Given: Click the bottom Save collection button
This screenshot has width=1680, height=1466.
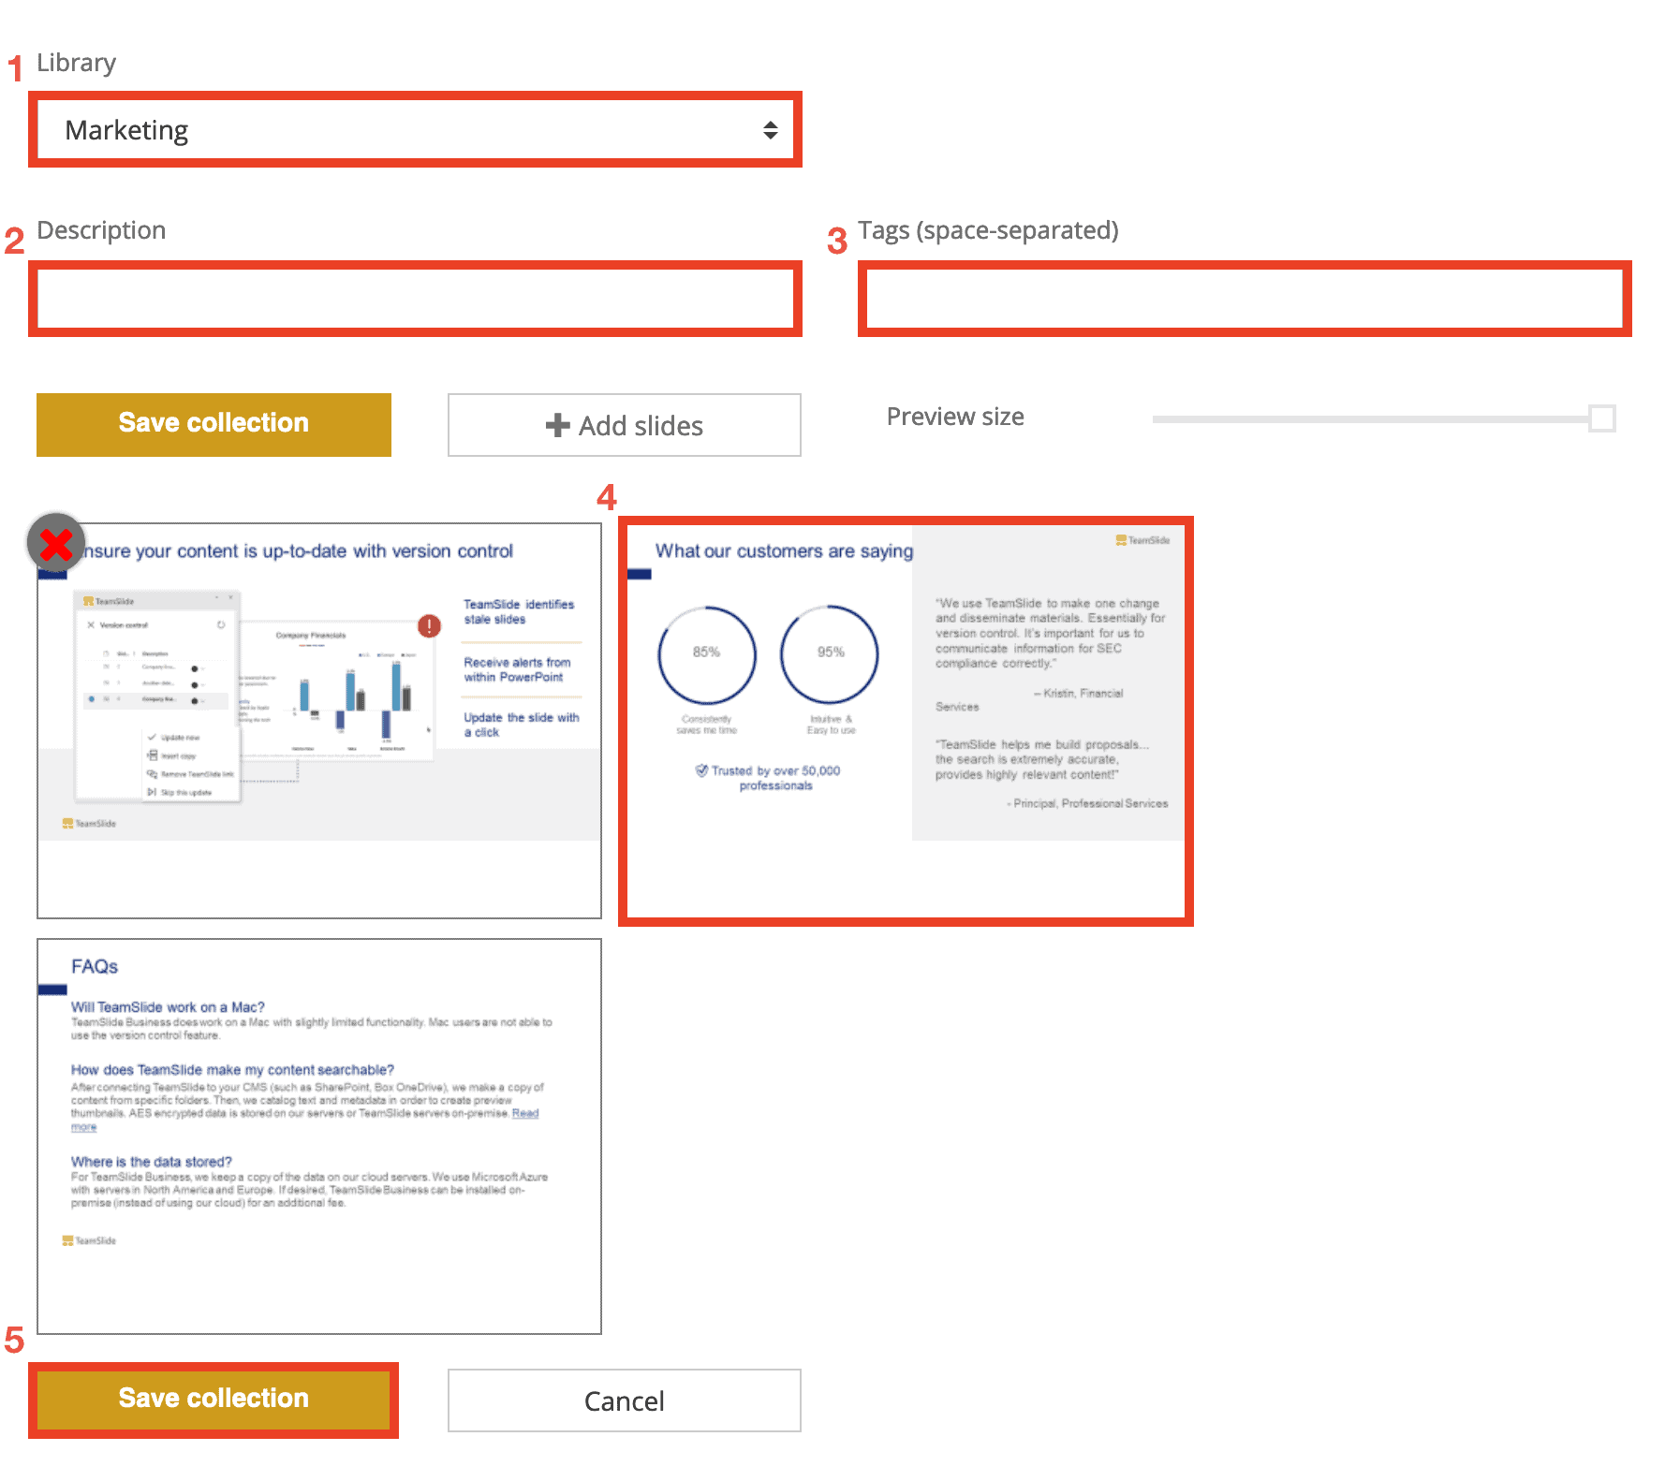Looking at the screenshot, I should 214,1400.
